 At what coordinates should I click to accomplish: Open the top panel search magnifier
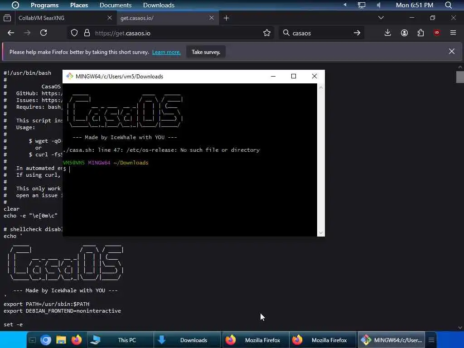[449, 5]
